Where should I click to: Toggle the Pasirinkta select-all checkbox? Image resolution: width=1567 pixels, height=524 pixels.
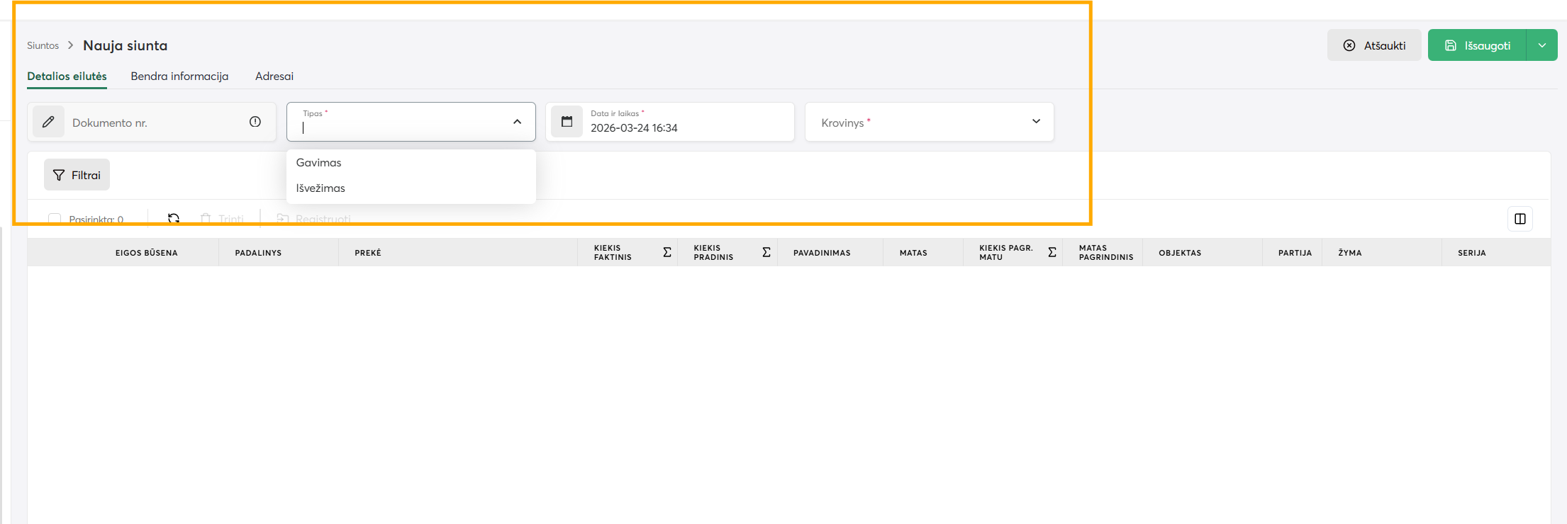pyautogui.click(x=55, y=219)
